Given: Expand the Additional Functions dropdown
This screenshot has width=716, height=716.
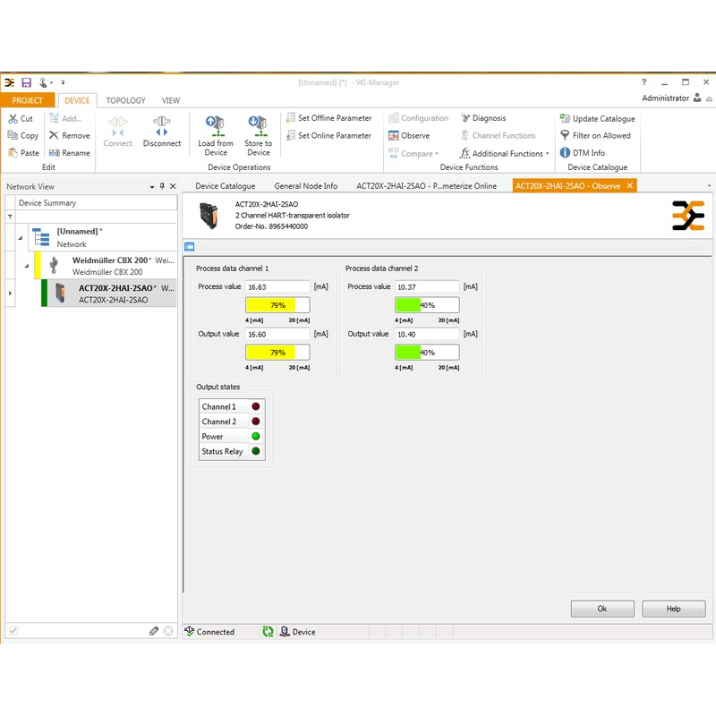Looking at the screenshot, I should click(505, 153).
